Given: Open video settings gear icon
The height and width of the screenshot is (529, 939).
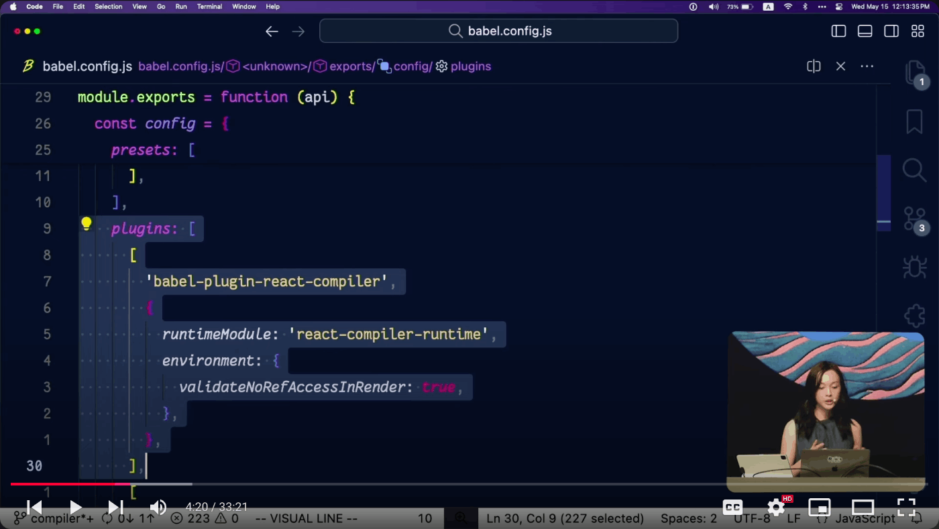Looking at the screenshot, I should tap(776, 507).
